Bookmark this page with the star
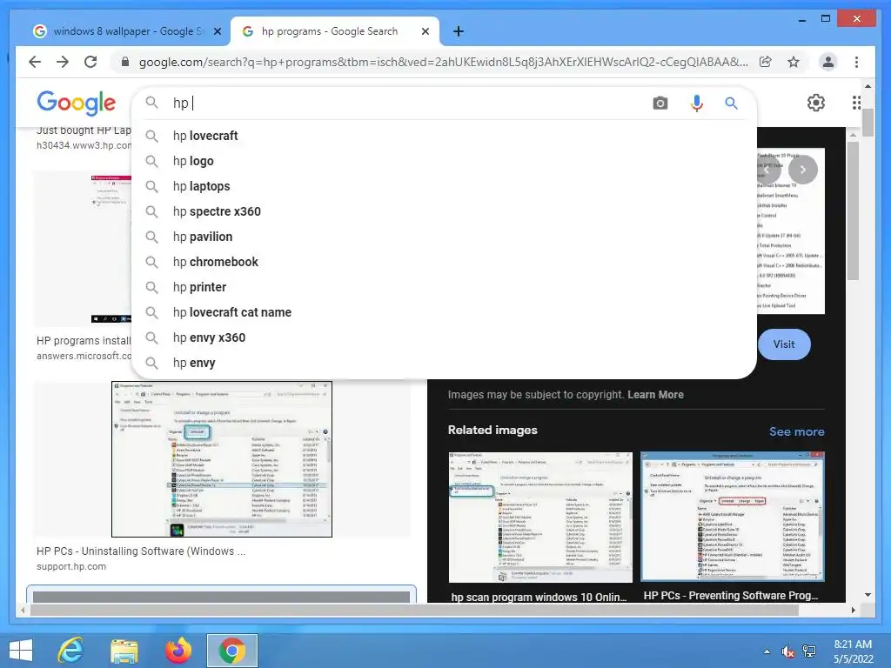 [x=794, y=62]
